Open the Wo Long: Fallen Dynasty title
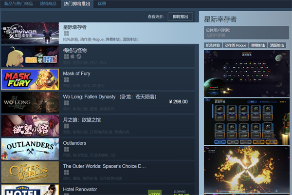The image size is (292, 195). coord(109,97)
